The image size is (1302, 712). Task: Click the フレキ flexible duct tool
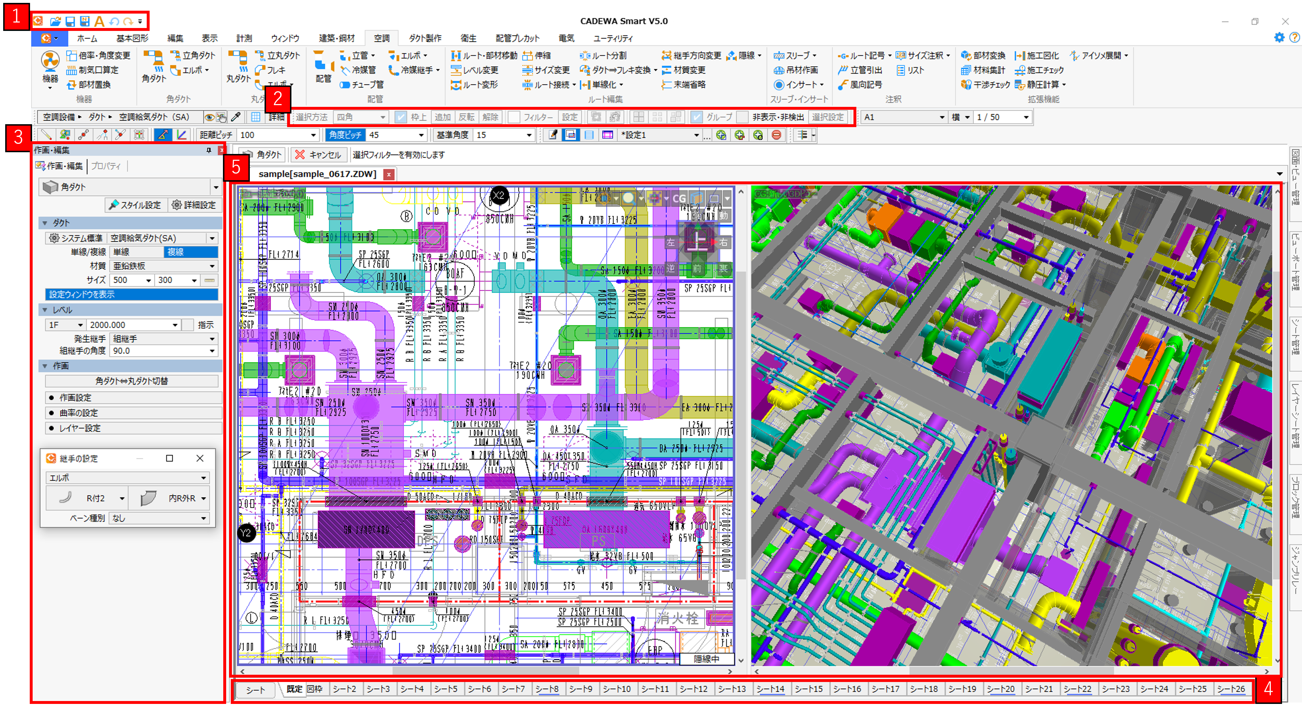(x=270, y=70)
